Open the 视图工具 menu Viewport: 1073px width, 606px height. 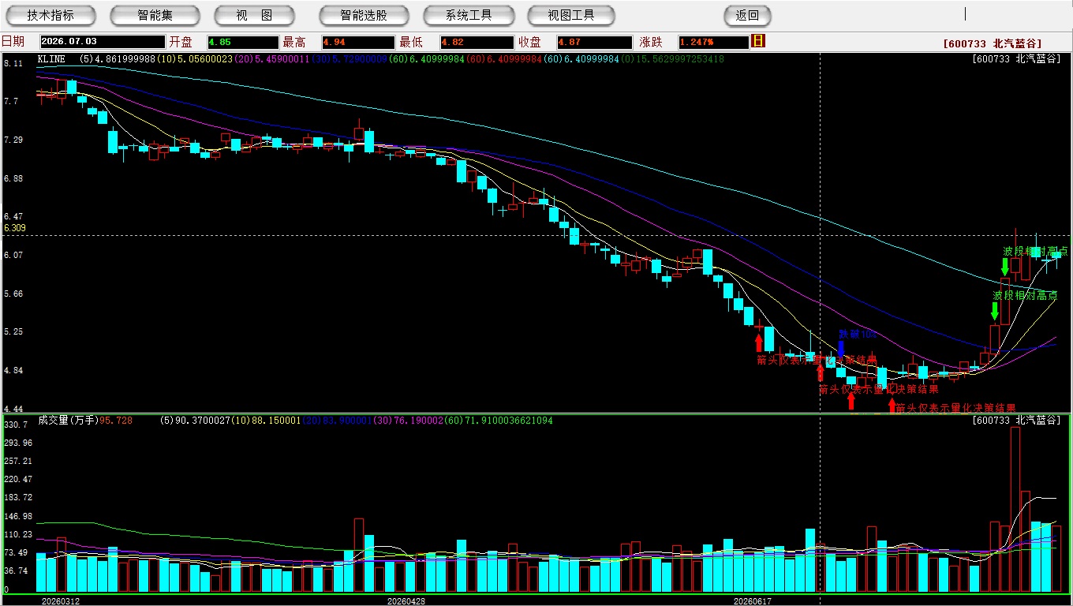coord(571,15)
